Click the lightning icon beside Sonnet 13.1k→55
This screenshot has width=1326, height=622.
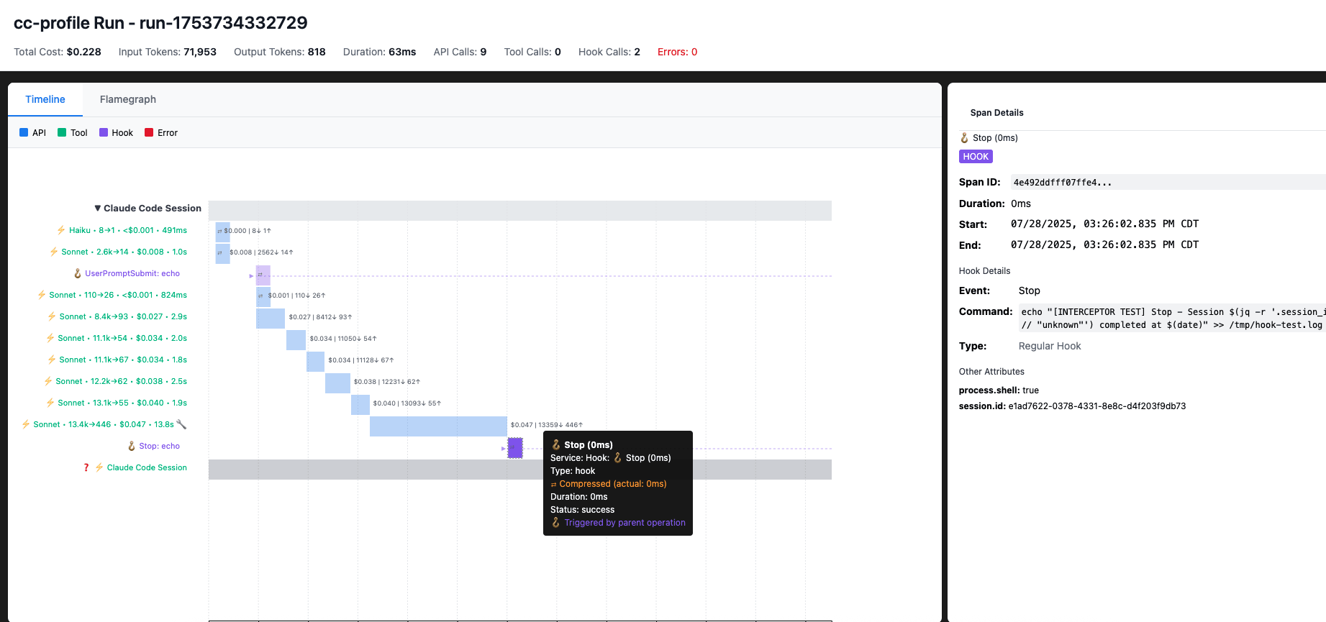pos(50,403)
